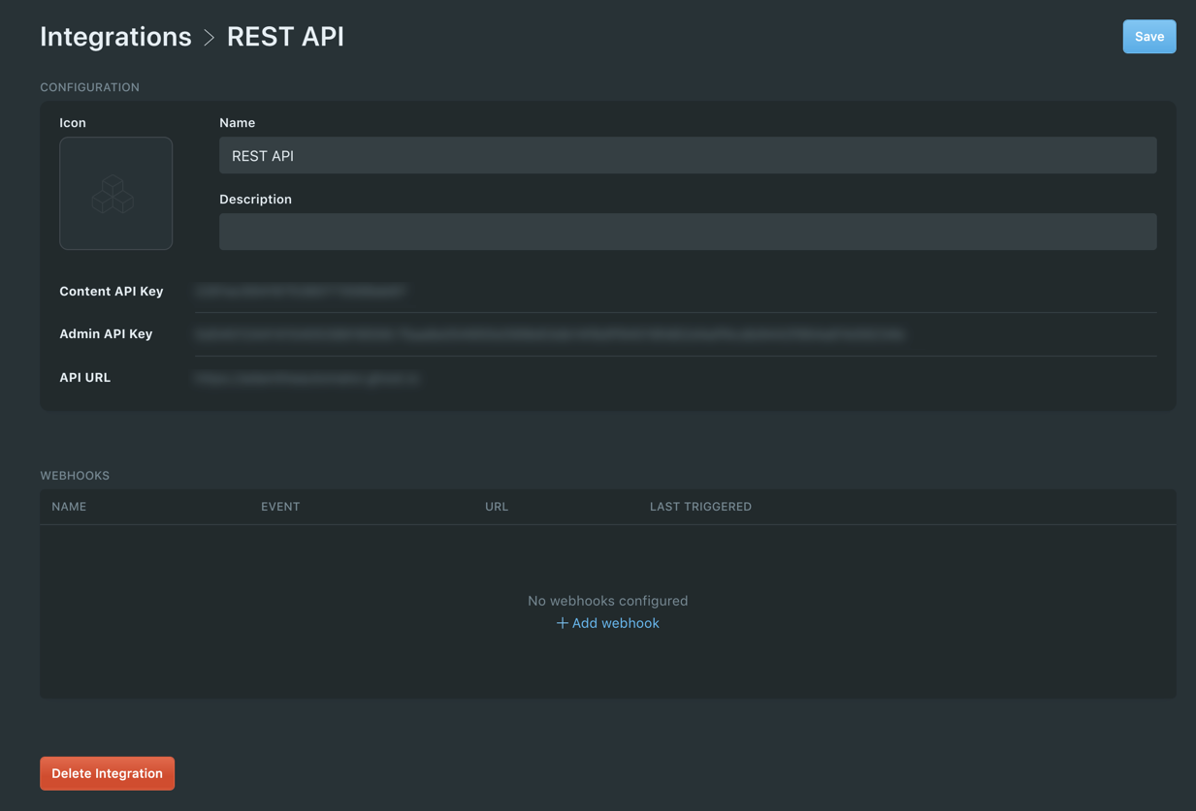Select the API URL label
This screenshot has height=811, width=1196.
point(84,377)
